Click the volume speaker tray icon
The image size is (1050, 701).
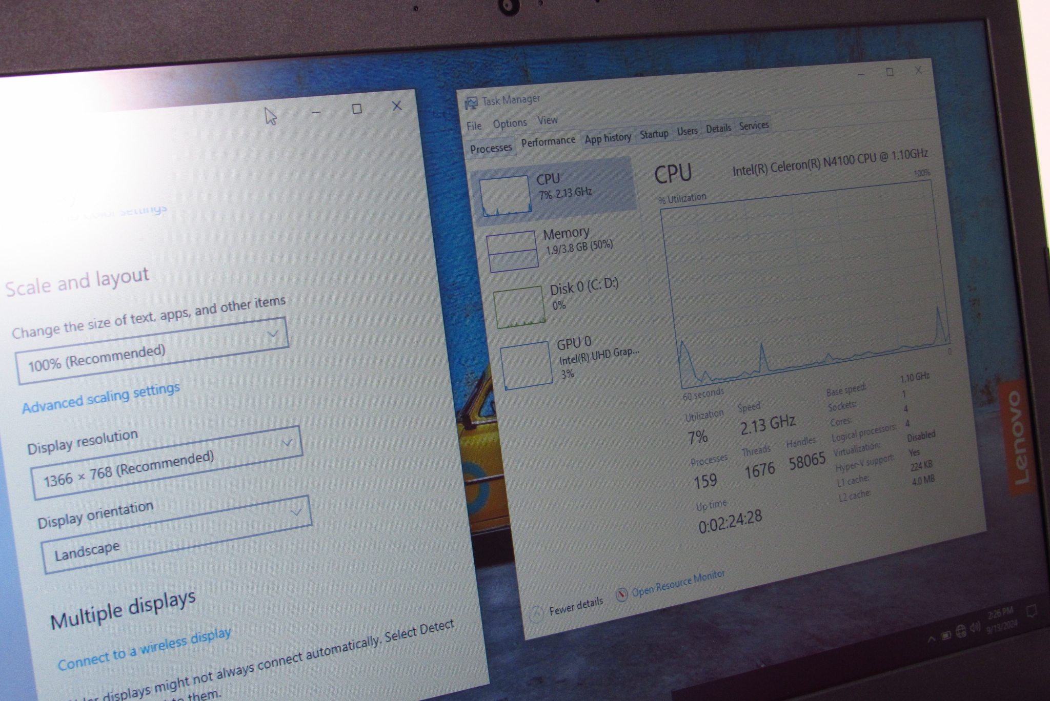click(x=975, y=627)
